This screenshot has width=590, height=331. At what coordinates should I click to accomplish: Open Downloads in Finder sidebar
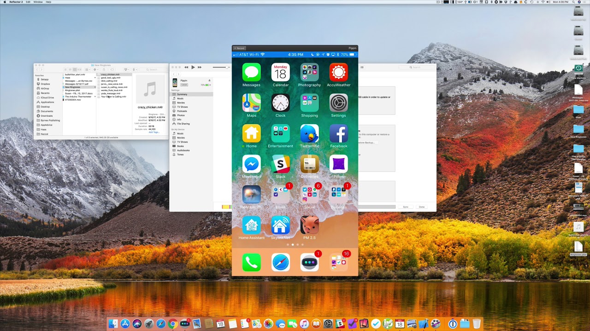point(47,116)
